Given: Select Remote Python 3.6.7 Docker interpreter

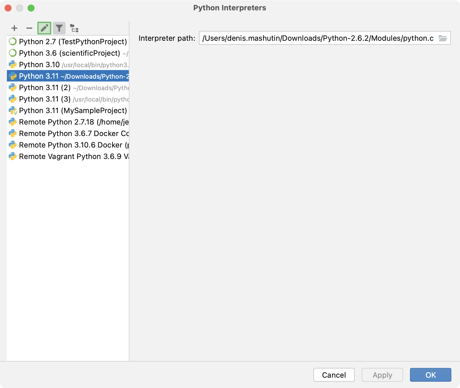Looking at the screenshot, I should (x=66, y=133).
